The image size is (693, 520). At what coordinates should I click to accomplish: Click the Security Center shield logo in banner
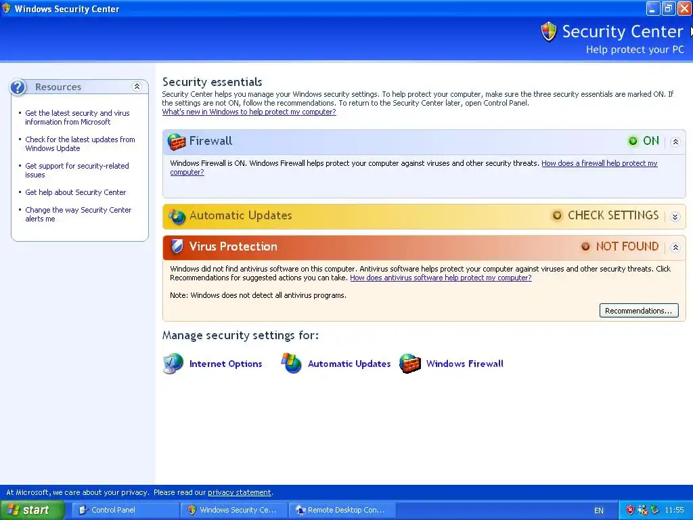coord(549,32)
